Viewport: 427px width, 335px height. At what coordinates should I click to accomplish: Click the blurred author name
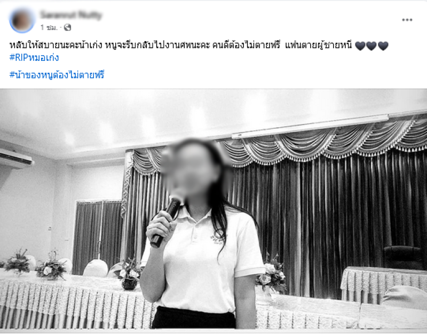[x=71, y=14]
